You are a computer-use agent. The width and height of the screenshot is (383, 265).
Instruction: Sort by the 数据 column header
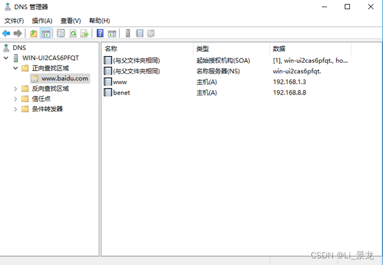311,49
